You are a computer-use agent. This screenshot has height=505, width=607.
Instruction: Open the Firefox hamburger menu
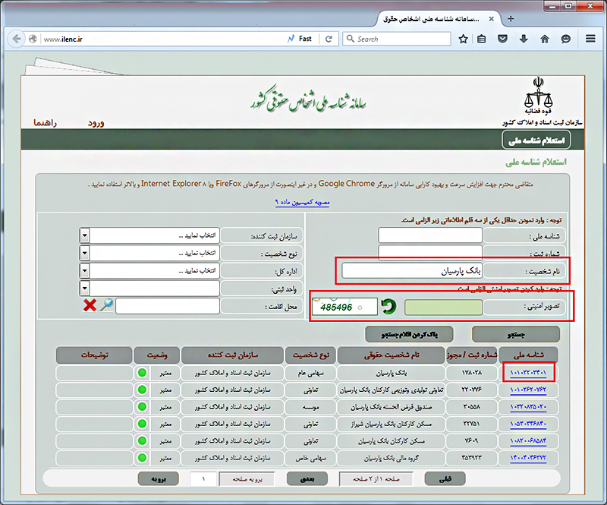[x=590, y=39]
